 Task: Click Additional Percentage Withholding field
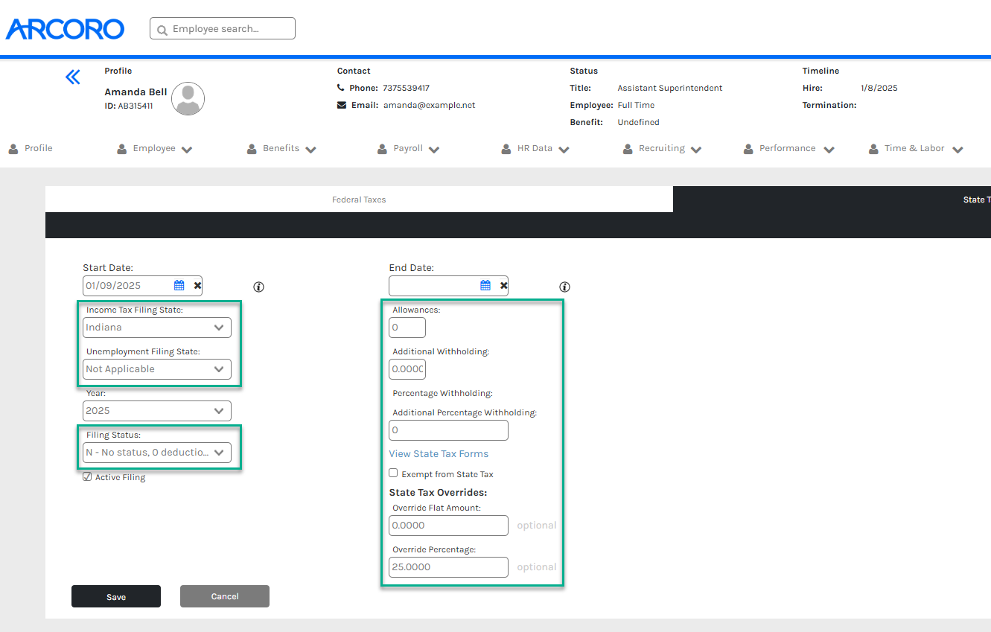tap(448, 430)
